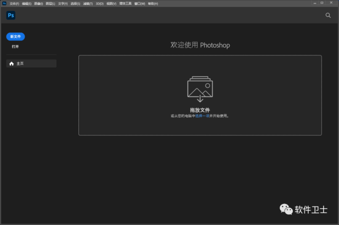This screenshot has height=225, width=339.
Task: Click the small Ps icon in title bar
Action: (4, 3)
